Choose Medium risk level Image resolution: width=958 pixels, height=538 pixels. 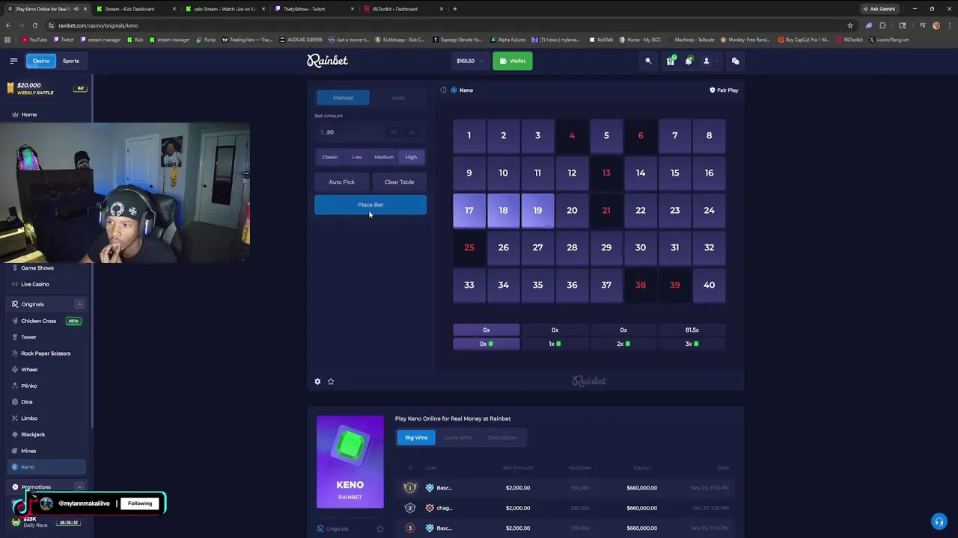384,157
